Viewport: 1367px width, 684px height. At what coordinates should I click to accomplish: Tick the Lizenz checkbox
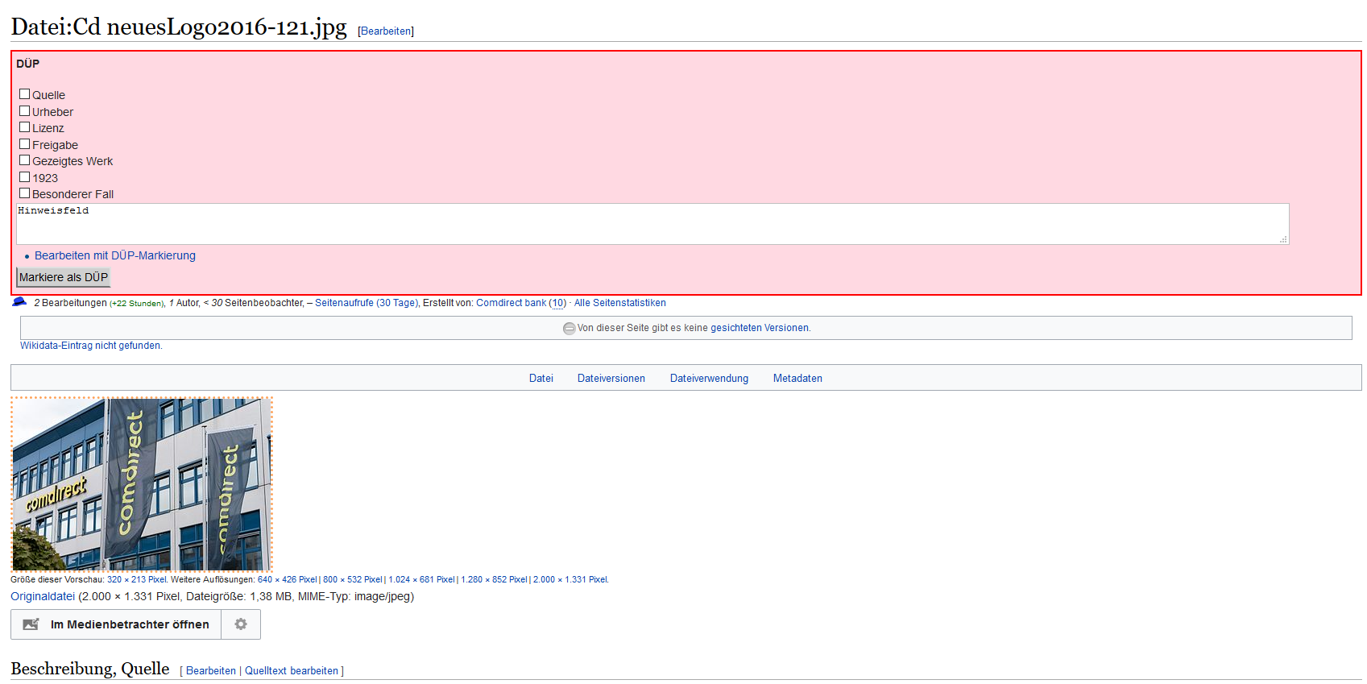pyautogui.click(x=24, y=127)
